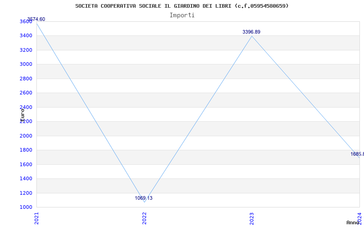This screenshot has height=227, width=364.
Task: Click the Anno axis title
Action: click(353, 222)
